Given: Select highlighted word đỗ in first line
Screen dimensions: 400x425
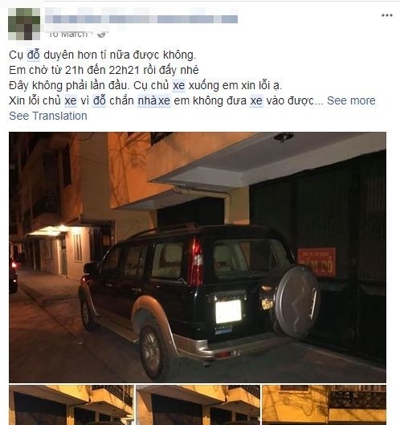Looking at the screenshot, I should (34, 55).
